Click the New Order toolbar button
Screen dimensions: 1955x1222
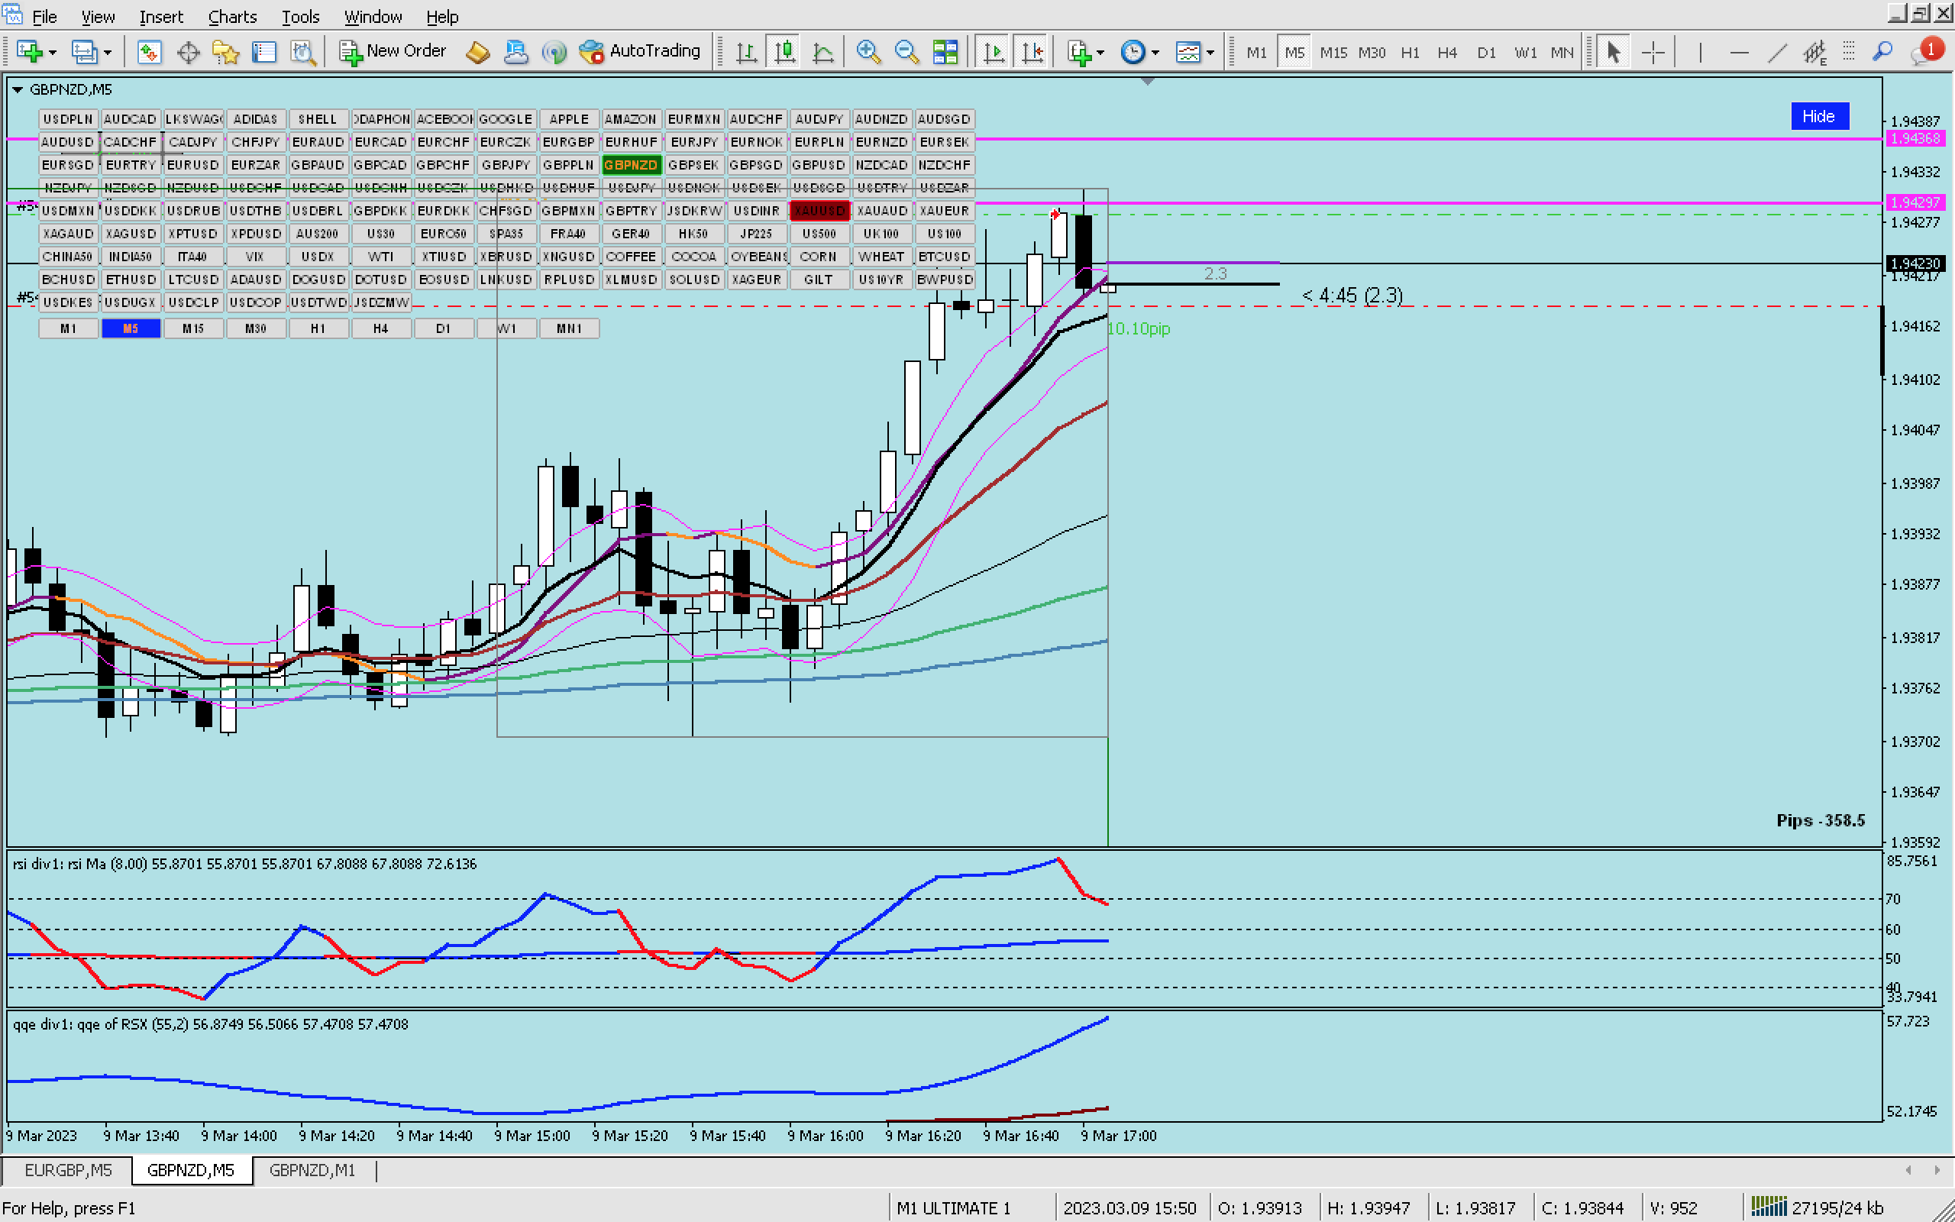tap(393, 52)
